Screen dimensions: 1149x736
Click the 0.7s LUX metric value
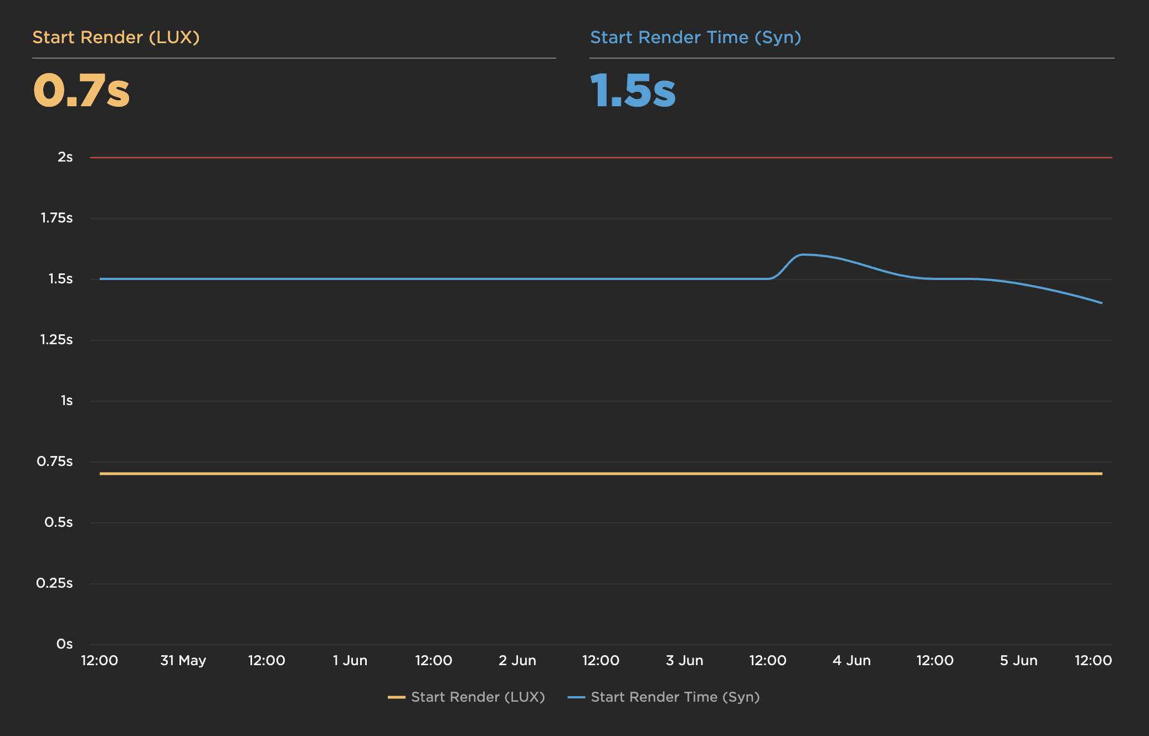pos(81,90)
